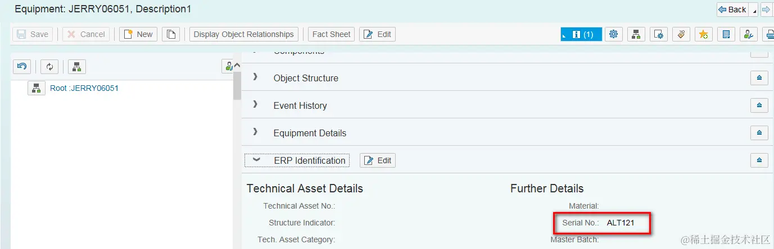Viewport: 774px width, 249px height.
Task: Open the settings gear in the toolbar
Action: pyautogui.click(x=613, y=34)
